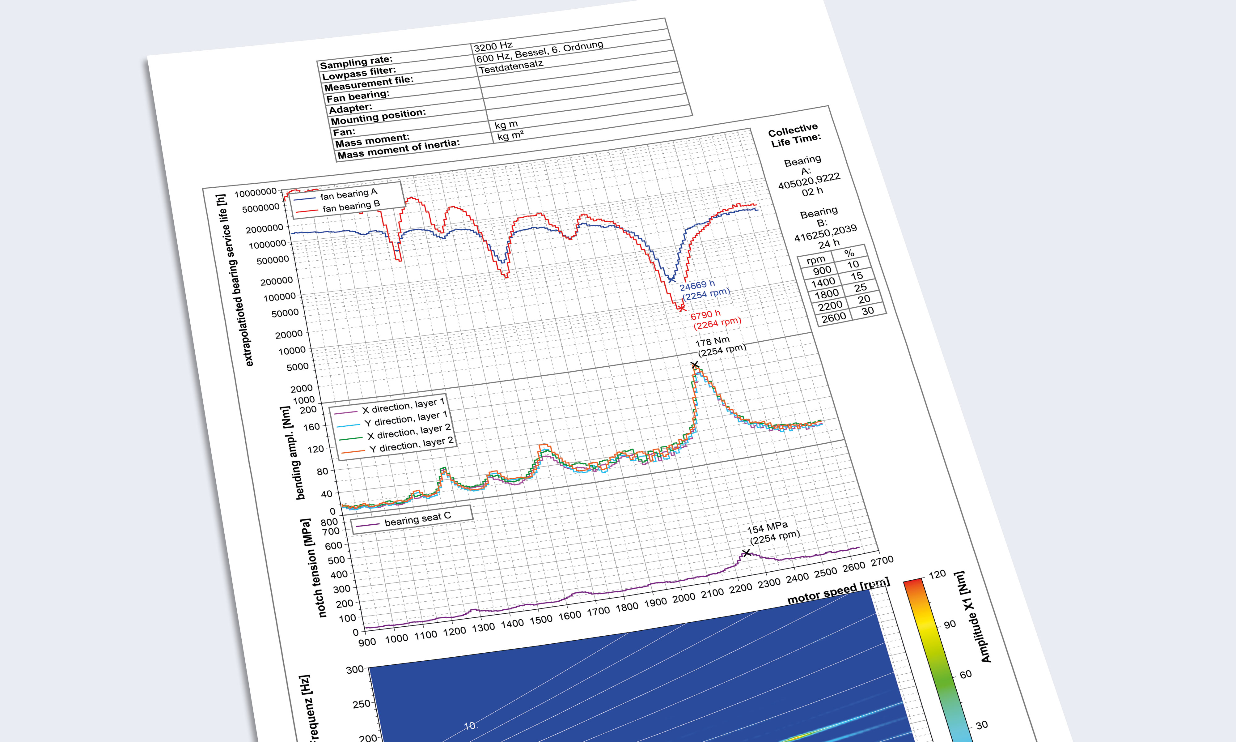Select the '30' percent table cell

pyautogui.click(x=868, y=311)
